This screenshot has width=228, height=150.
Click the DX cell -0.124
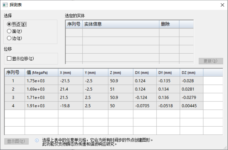(x=145, y=97)
